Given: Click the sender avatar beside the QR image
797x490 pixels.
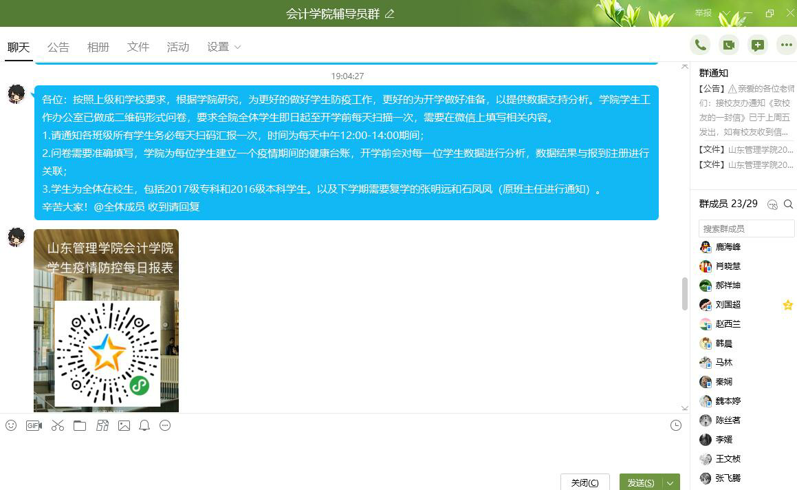Looking at the screenshot, I should pos(17,237).
